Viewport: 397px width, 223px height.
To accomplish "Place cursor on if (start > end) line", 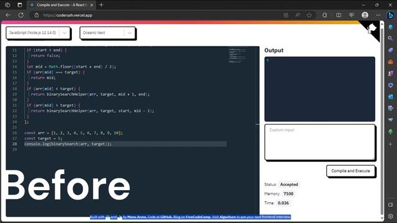I will [x=47, y=50].
